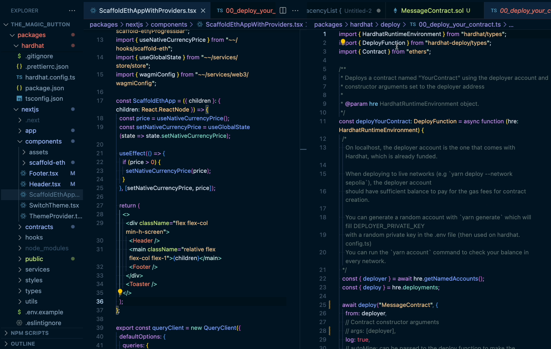Viewport: 551px width, 349px height.
Task: Click "MessageContract" string in deploy call
Action: (405, 305)
